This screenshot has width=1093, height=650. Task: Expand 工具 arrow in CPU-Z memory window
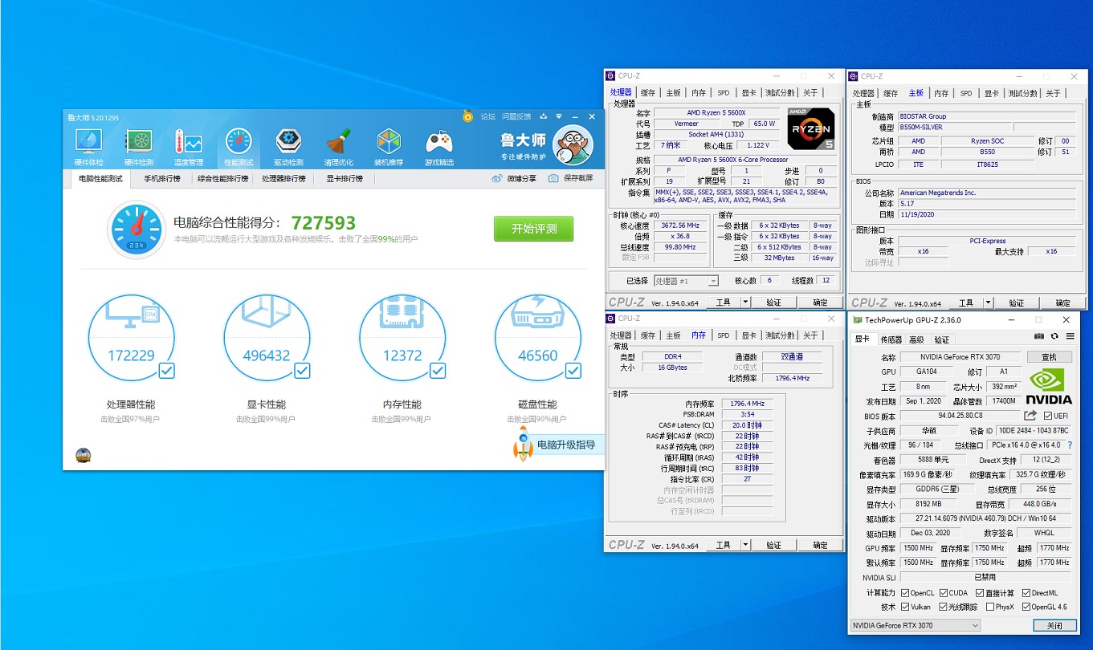coord(745,545)
